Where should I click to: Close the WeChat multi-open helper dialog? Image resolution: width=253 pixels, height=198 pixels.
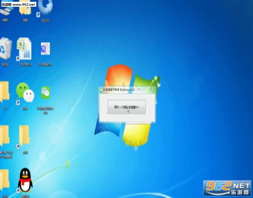[151, 88]
